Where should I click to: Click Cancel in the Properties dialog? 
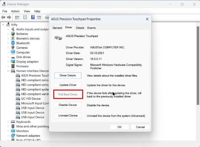pyautogui.click(x=140, y=127)
